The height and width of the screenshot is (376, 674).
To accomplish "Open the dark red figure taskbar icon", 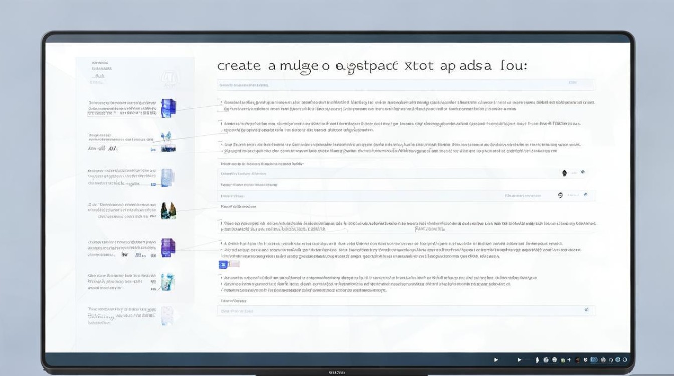I will tap(578, 360).
